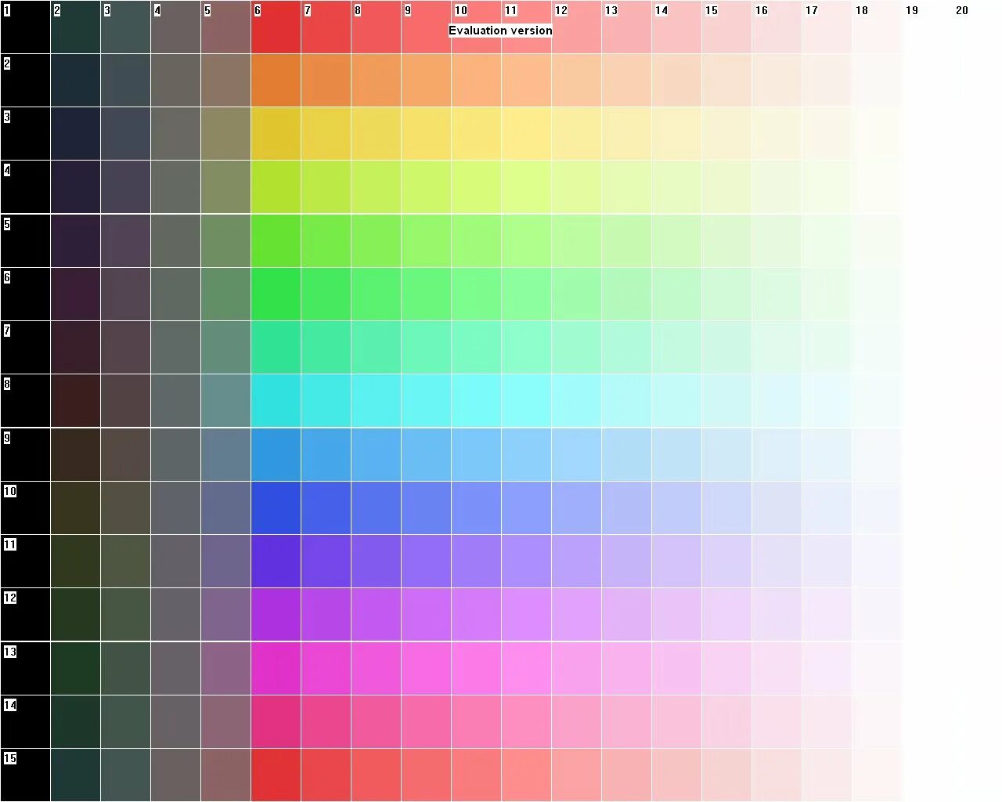Pick the pale yellow swatch, row 3 column 11
Viewport: 1002px width, 802px height.
526,133
